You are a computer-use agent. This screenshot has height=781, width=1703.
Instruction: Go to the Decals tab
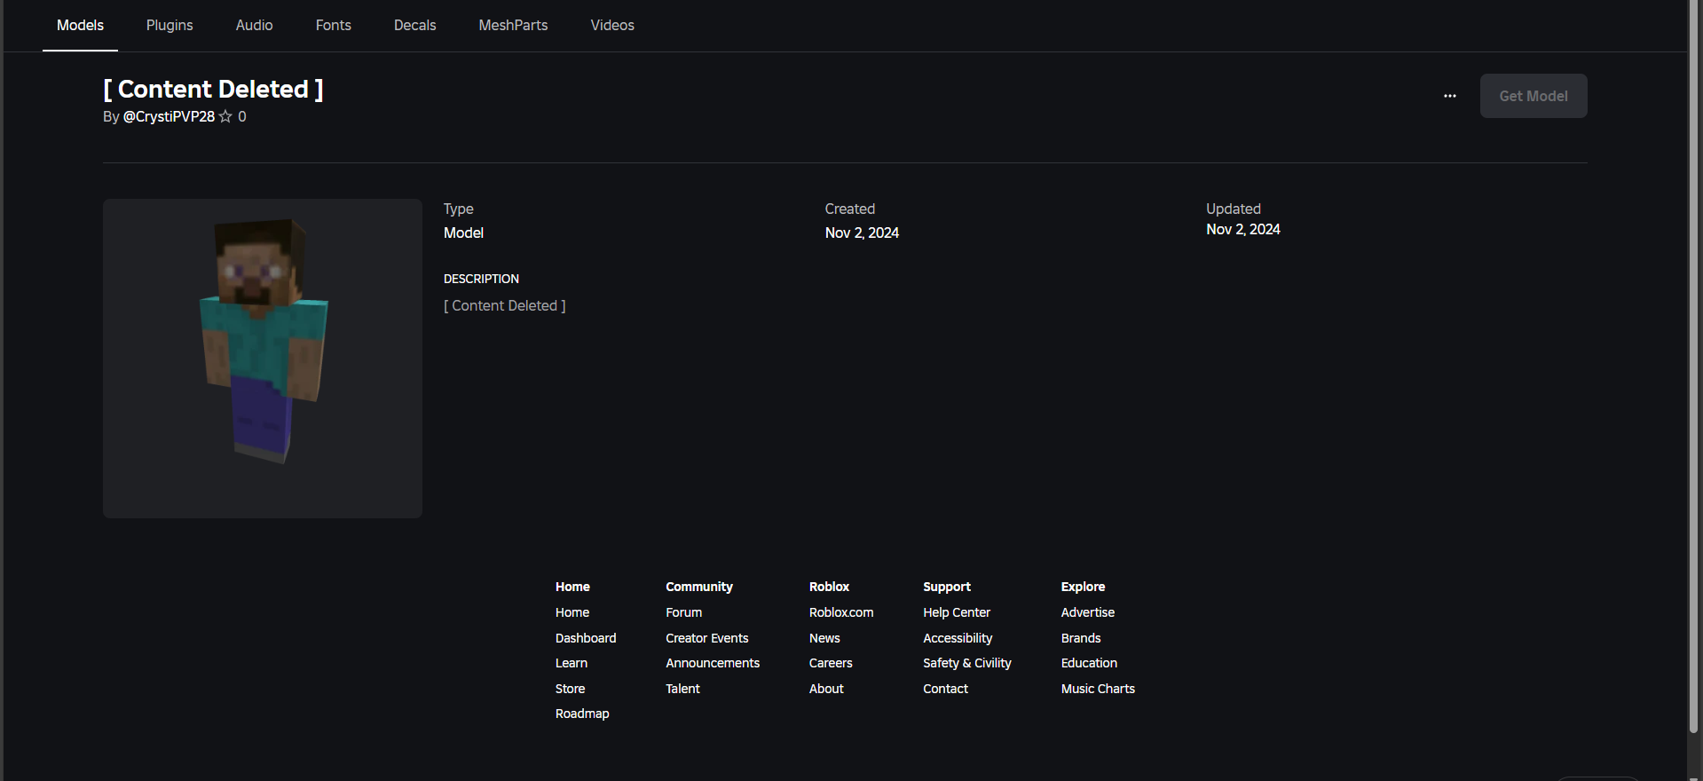coord(415,25)
